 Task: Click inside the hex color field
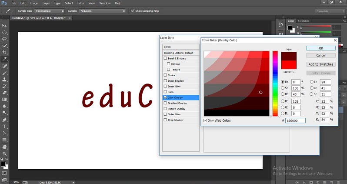tap(295, 120)
